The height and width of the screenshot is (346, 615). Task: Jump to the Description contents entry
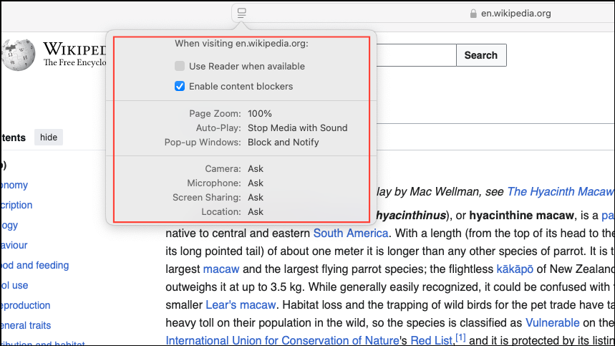[x=16, y=205]
